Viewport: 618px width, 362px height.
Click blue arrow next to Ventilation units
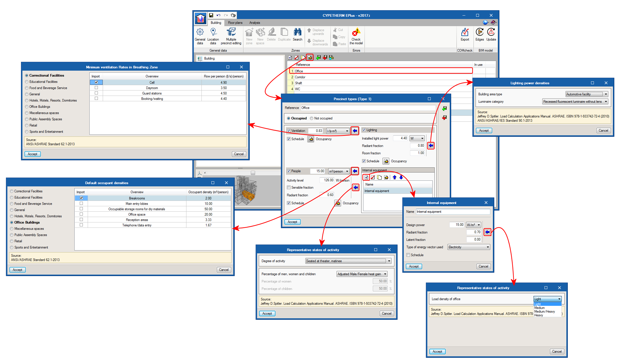tap(355, 131)
